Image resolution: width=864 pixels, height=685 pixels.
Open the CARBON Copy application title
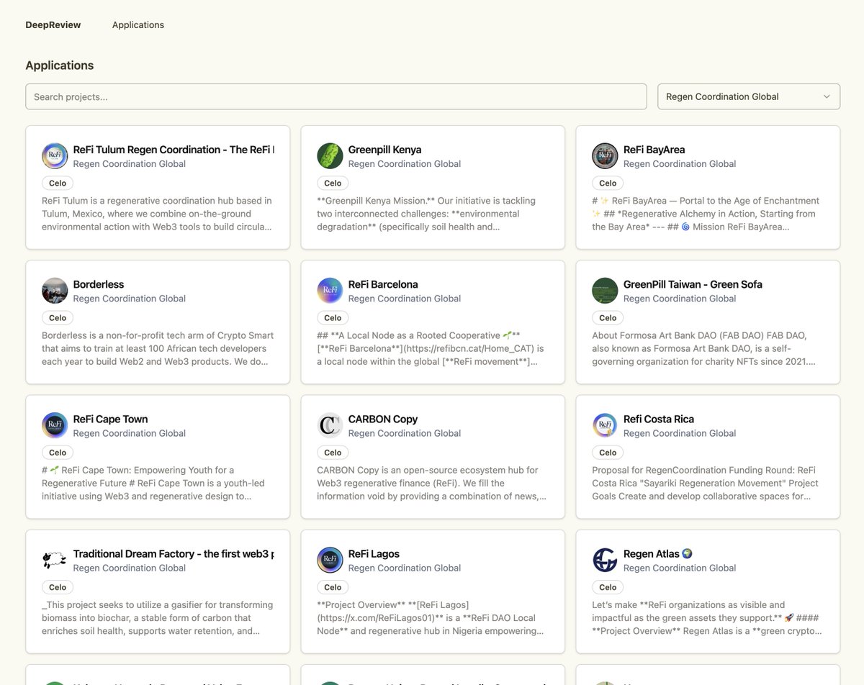(383, 419)
